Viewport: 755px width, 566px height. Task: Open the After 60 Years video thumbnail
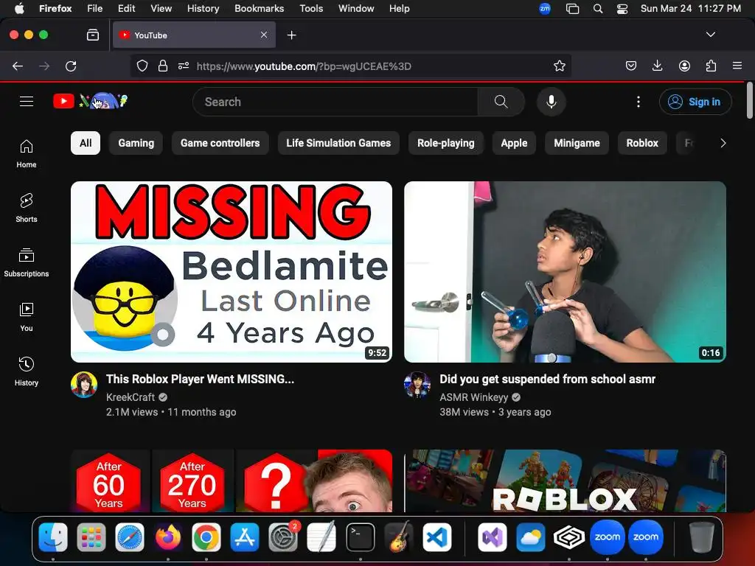232,481
